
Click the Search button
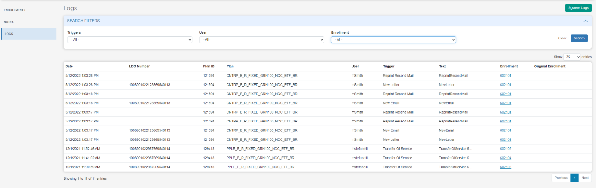tap(579, 38)
